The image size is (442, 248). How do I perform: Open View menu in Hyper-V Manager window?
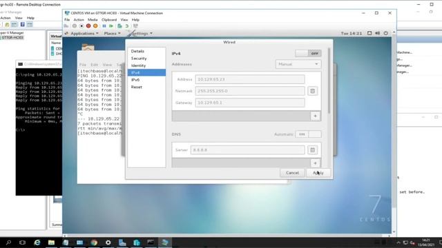click(x=19, y=18)
